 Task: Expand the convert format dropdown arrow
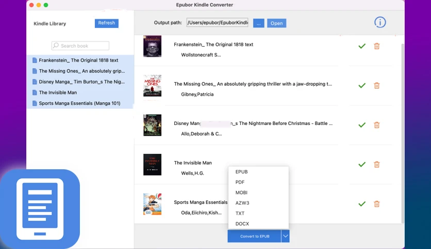pos(285,236)
